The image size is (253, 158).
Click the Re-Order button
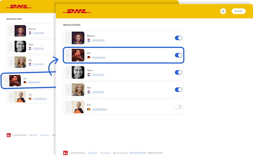pyautogui.click(x=239, y=11)
